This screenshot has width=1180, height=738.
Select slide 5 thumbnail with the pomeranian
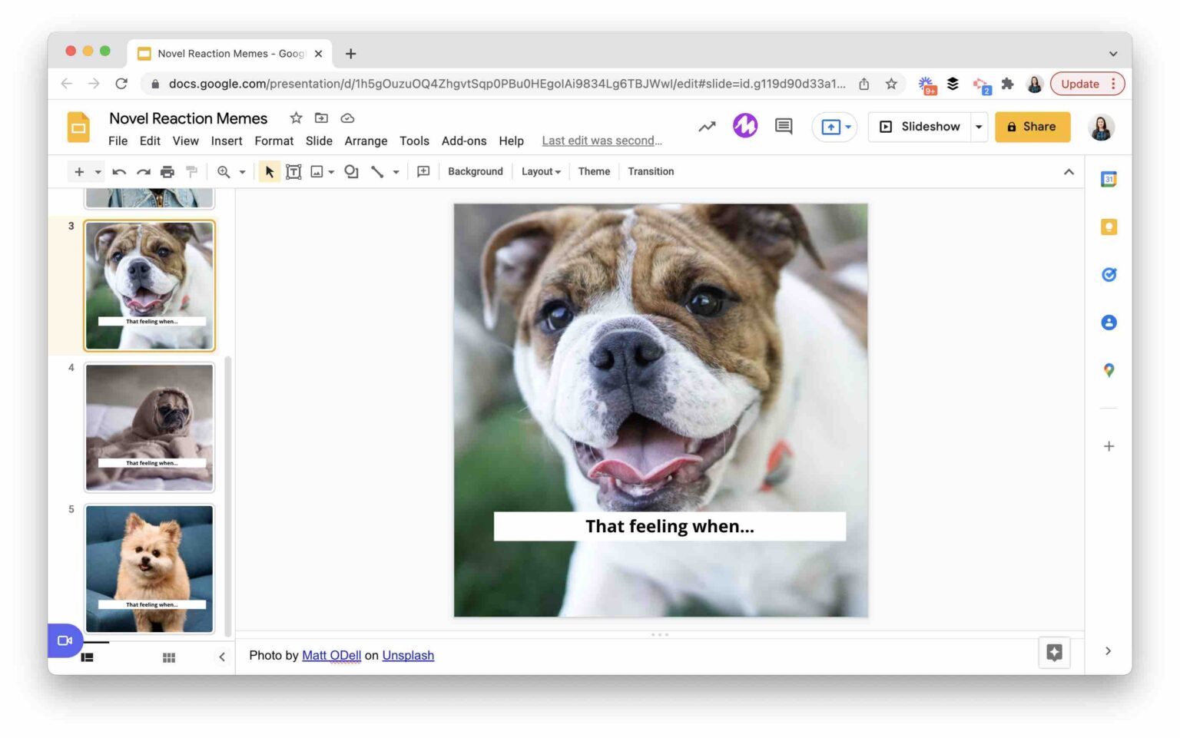pos(149,568)
